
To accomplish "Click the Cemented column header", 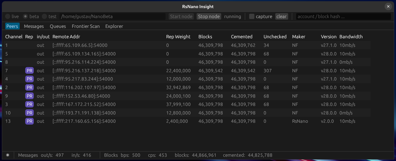I will (x=242, y=37).
